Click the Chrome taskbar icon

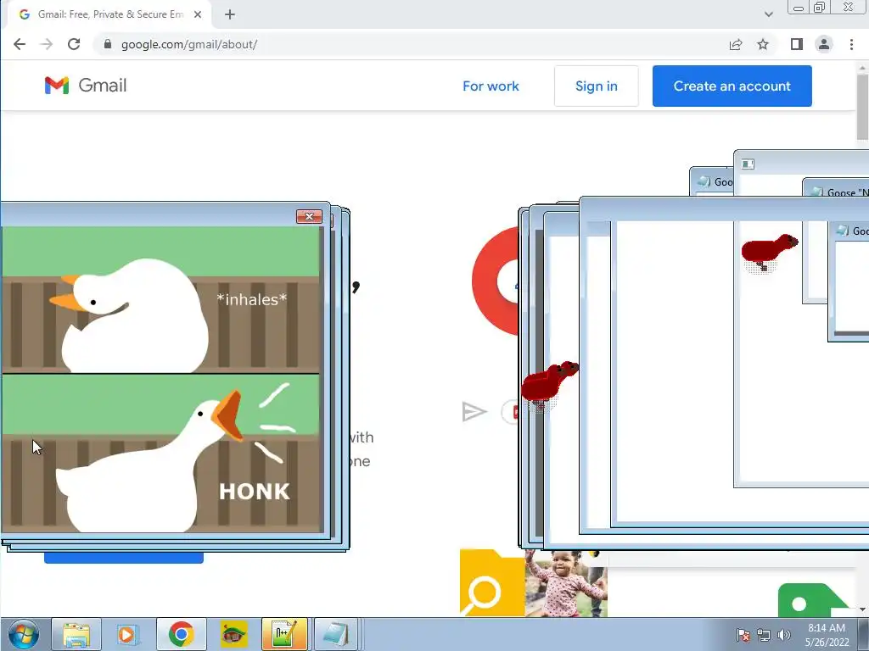tap(182, 634)
